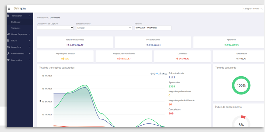Expand Link de Pagamento submenu arrow
The image size is (267, 132).
tap(30, 34)
